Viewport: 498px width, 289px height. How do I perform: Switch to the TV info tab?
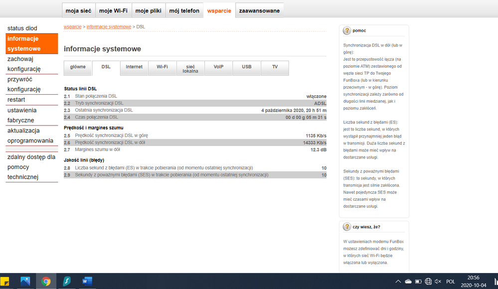[275, 68]
